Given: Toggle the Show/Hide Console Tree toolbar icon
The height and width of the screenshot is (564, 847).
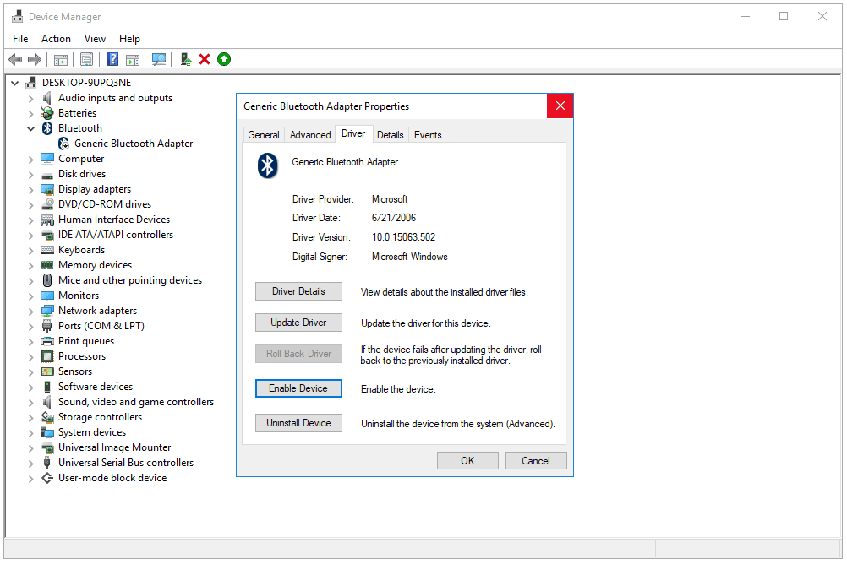Looking at the screenshot, I should (61, 59).
